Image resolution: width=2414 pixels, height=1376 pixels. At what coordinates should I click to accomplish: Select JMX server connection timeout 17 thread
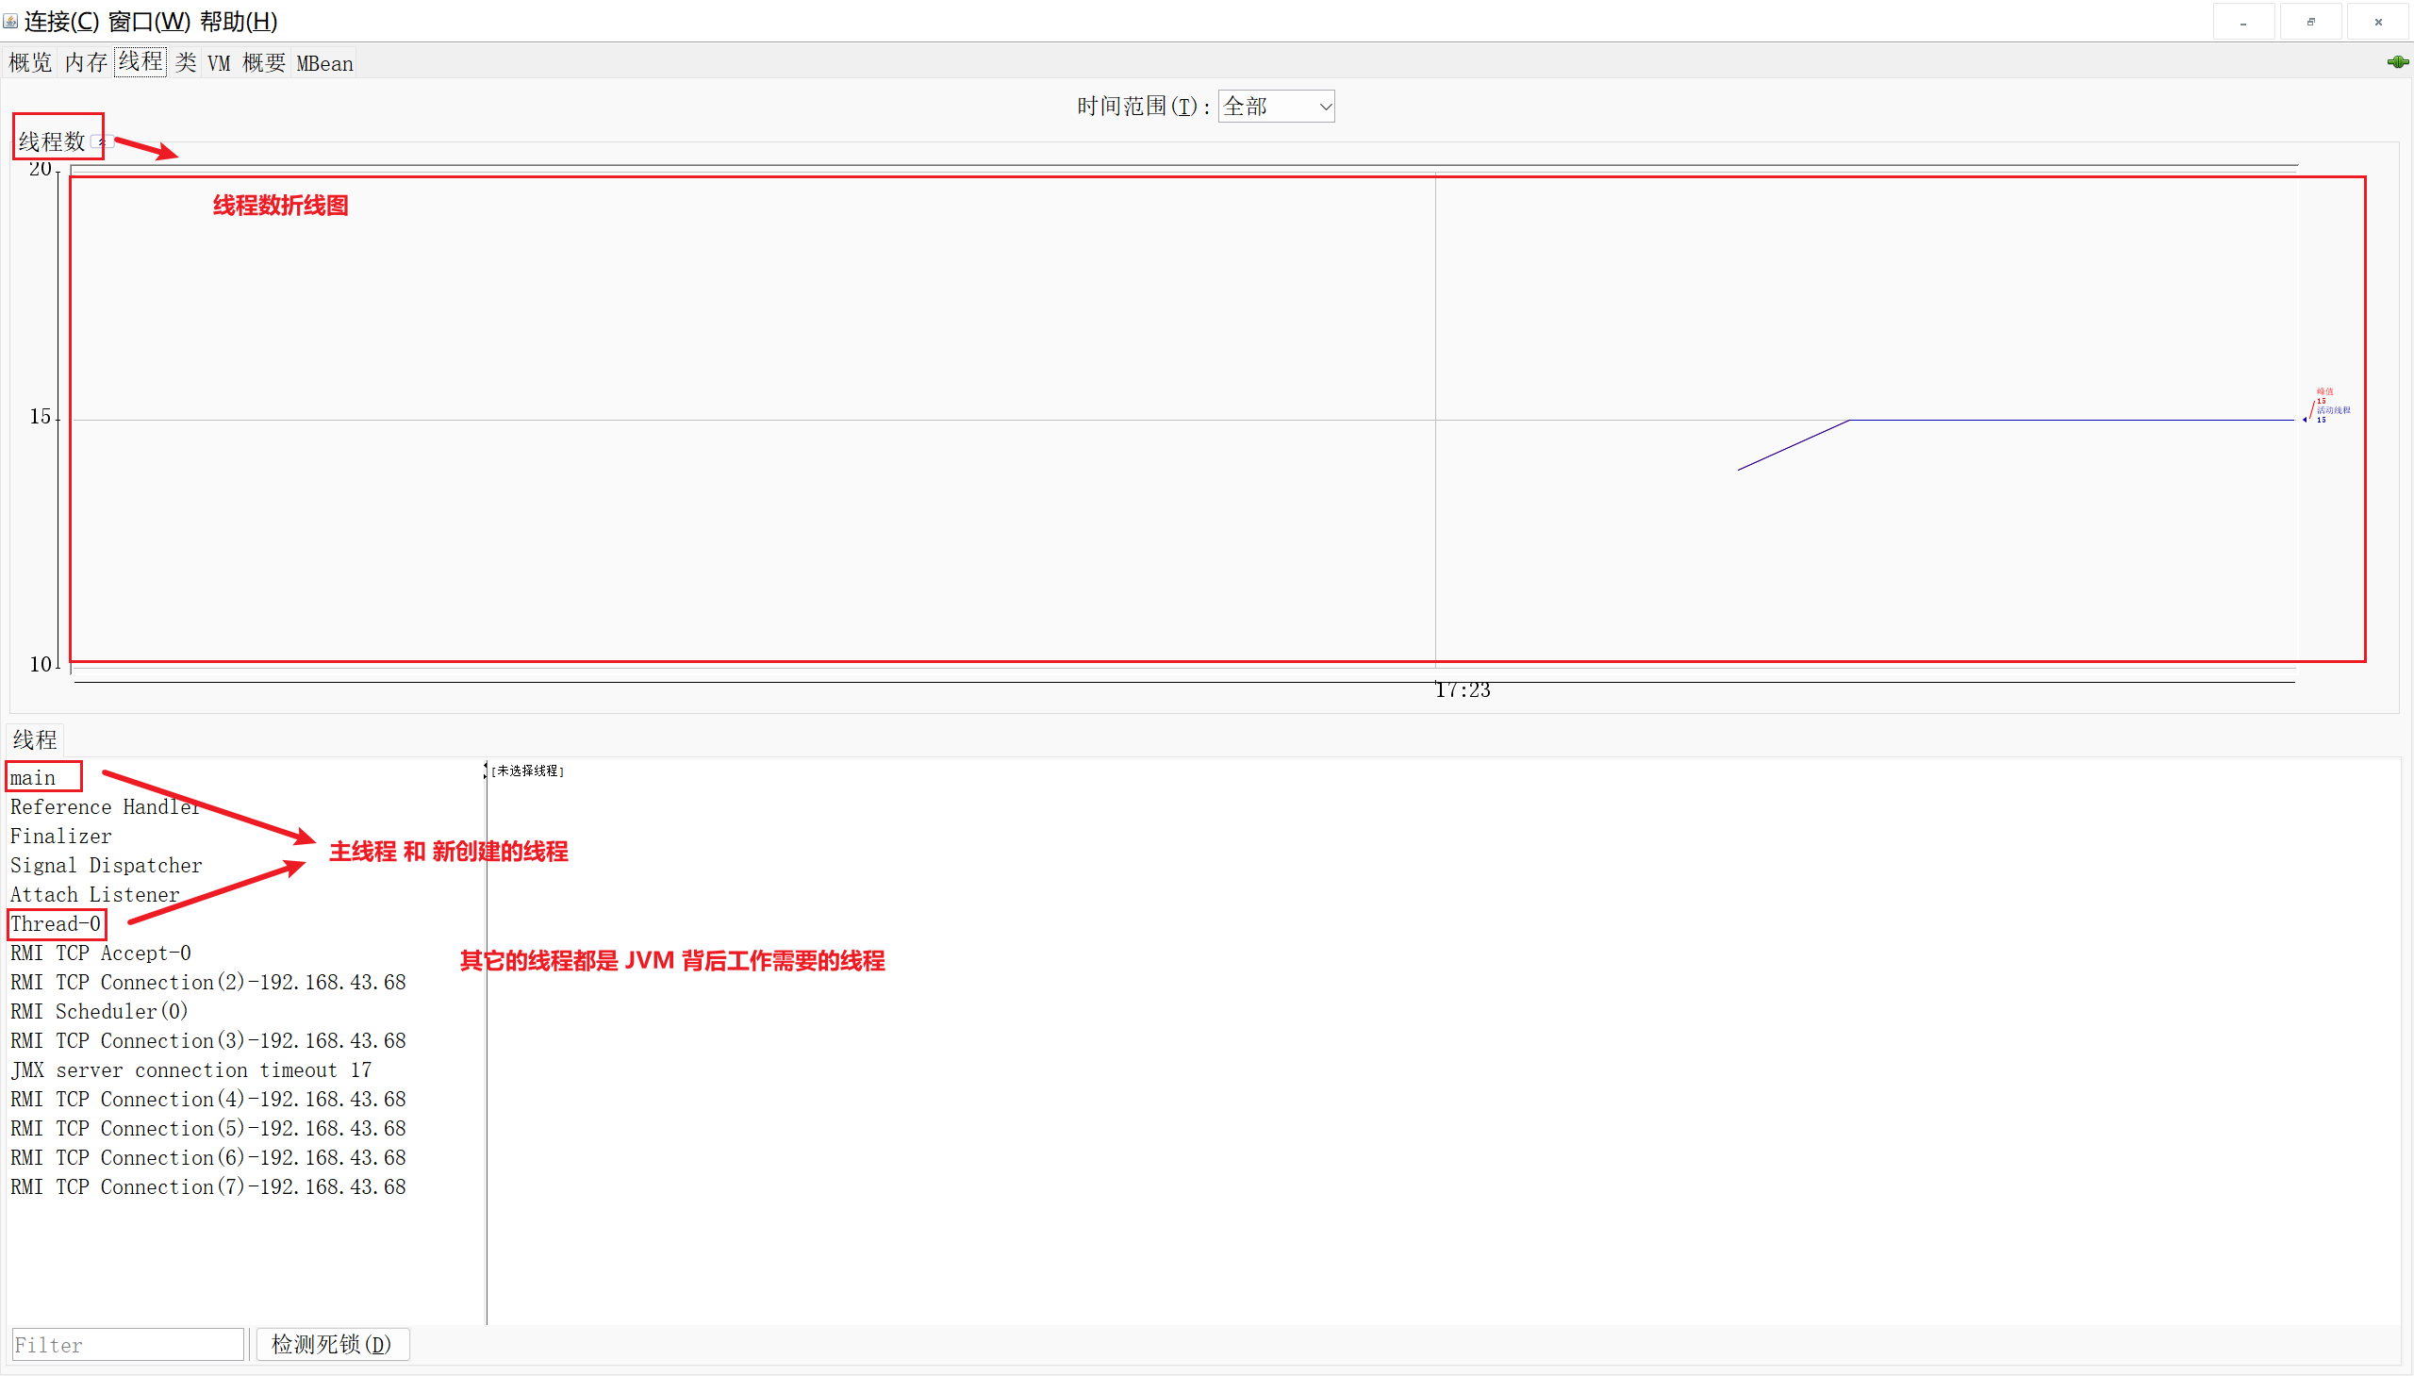click(x=190, y=1070)
